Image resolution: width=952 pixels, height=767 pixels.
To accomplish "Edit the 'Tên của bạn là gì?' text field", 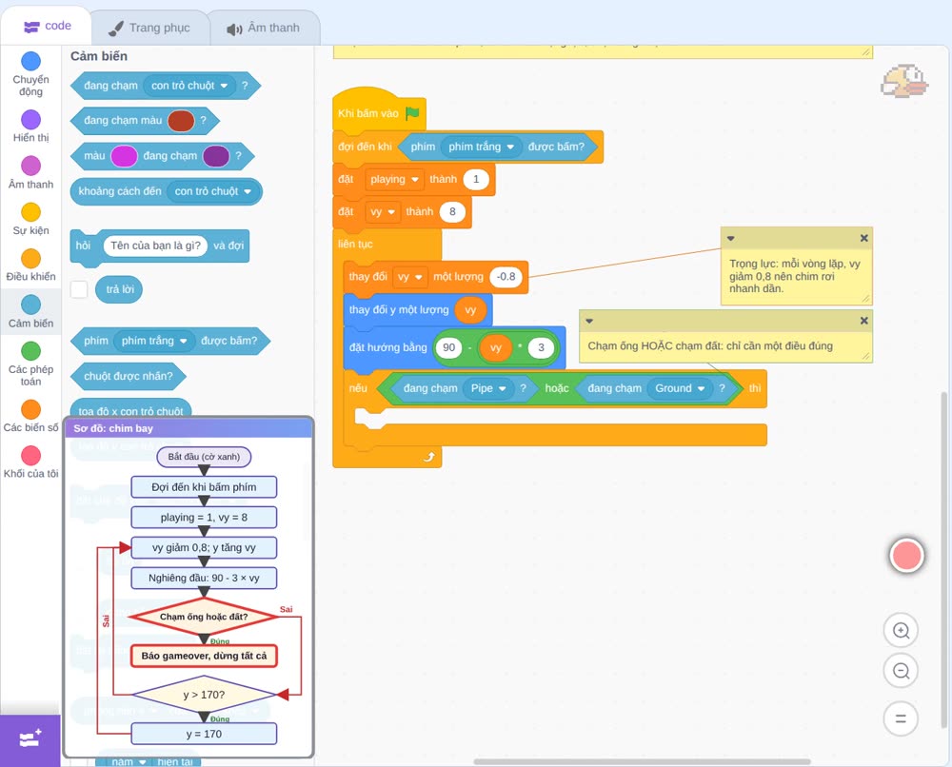I will 155,246.
